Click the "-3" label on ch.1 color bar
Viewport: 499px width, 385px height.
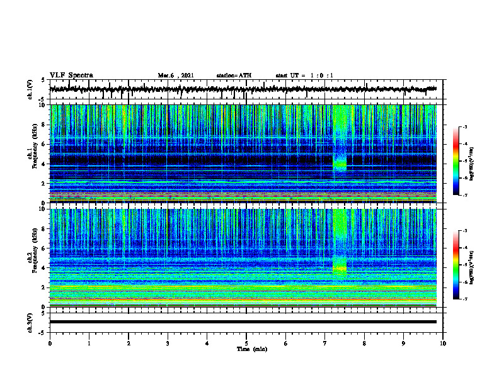coord(464,126)
